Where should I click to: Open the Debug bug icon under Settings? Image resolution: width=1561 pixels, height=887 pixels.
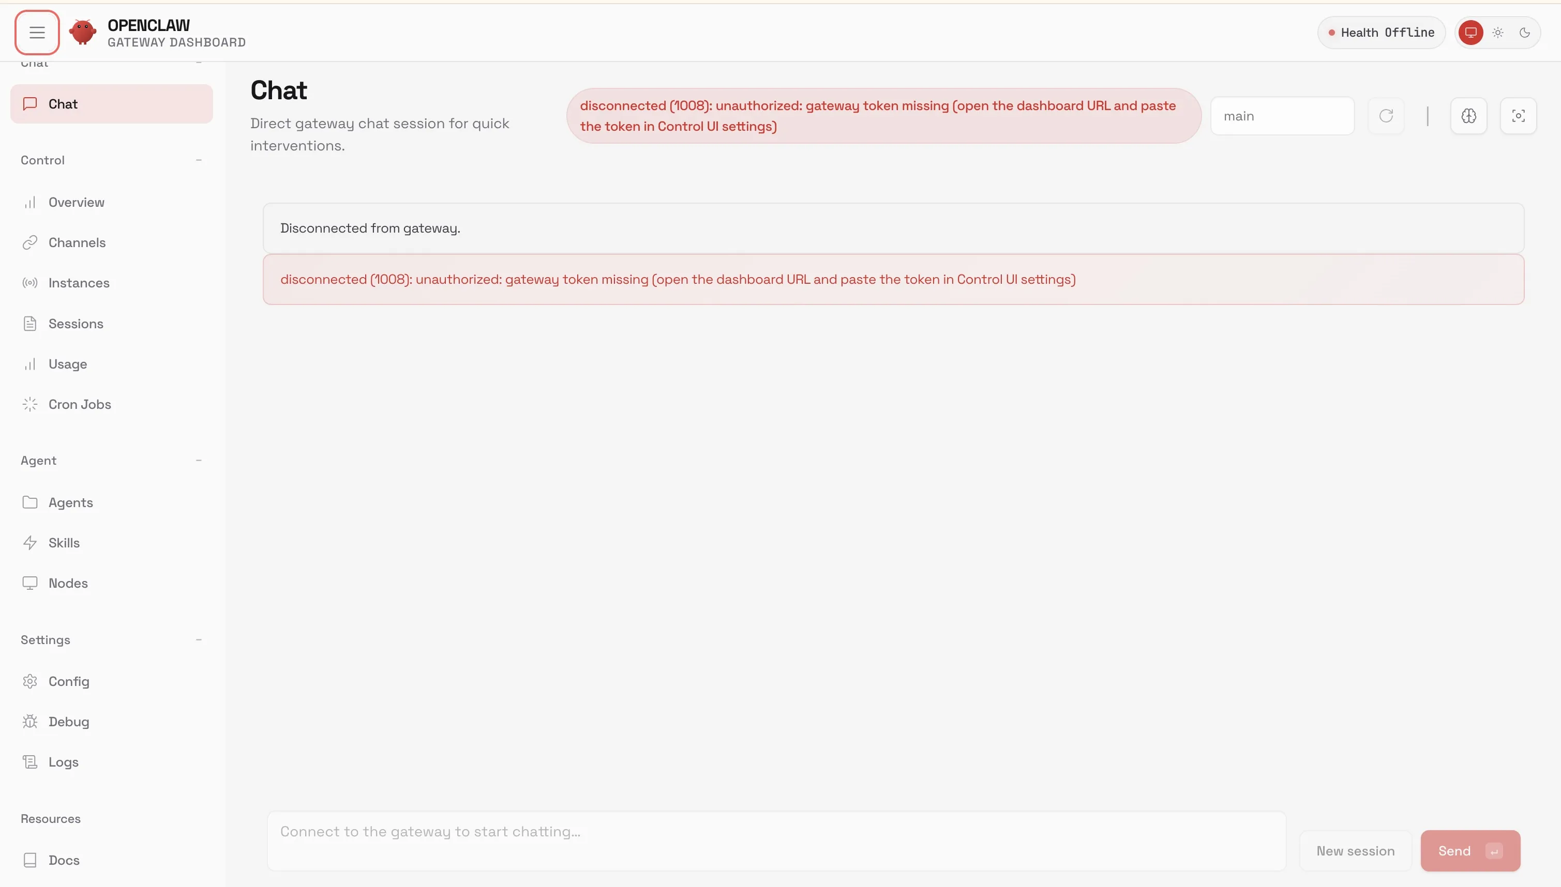[31, 721]
